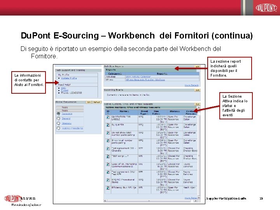Open the Update Profile link
The height and width of the screenshot is (210, 280).
69,78
